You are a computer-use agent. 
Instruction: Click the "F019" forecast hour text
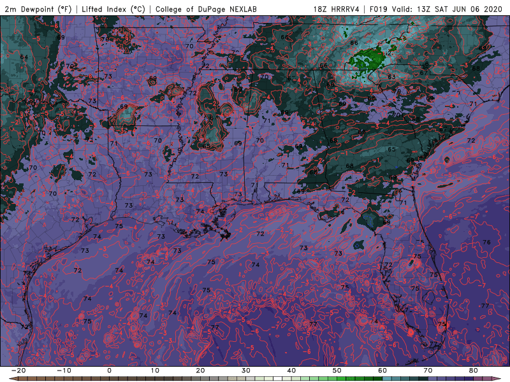[378, 9]
